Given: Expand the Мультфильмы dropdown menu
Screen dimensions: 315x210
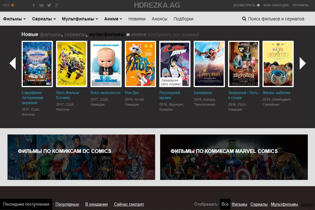Looking at the screenshot, I should (80, 19).
